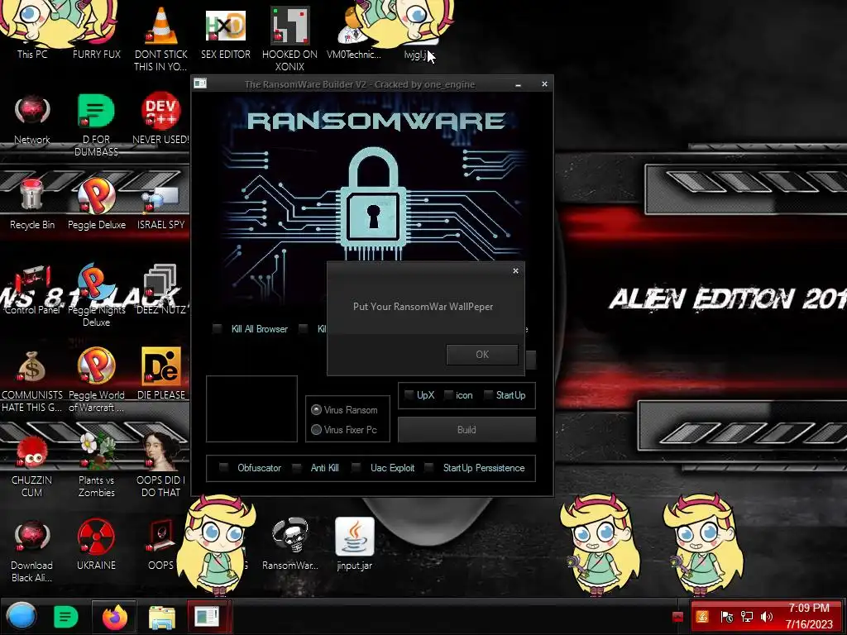Click the builder window title bar icon
This screenshot has width=847, height=635.
pos(200,84)
